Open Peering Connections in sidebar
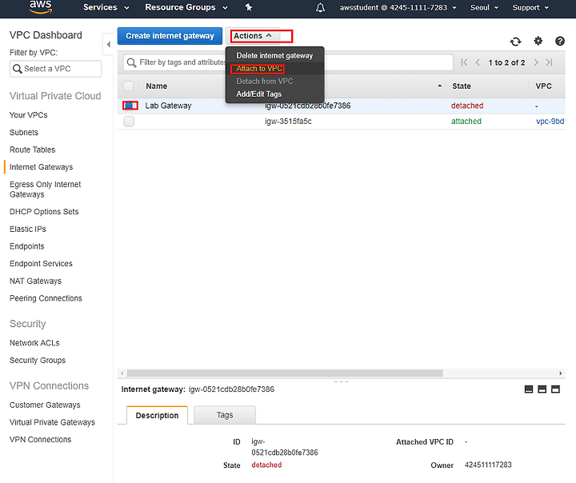This screenshot has height=483, width=576. (46, 298)
